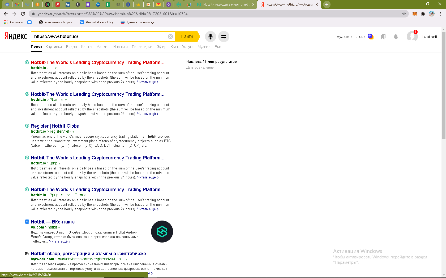Open Единая система bookmark
Image resolution: width=446 pixels, height=278 pixels.
coord(139,22)
